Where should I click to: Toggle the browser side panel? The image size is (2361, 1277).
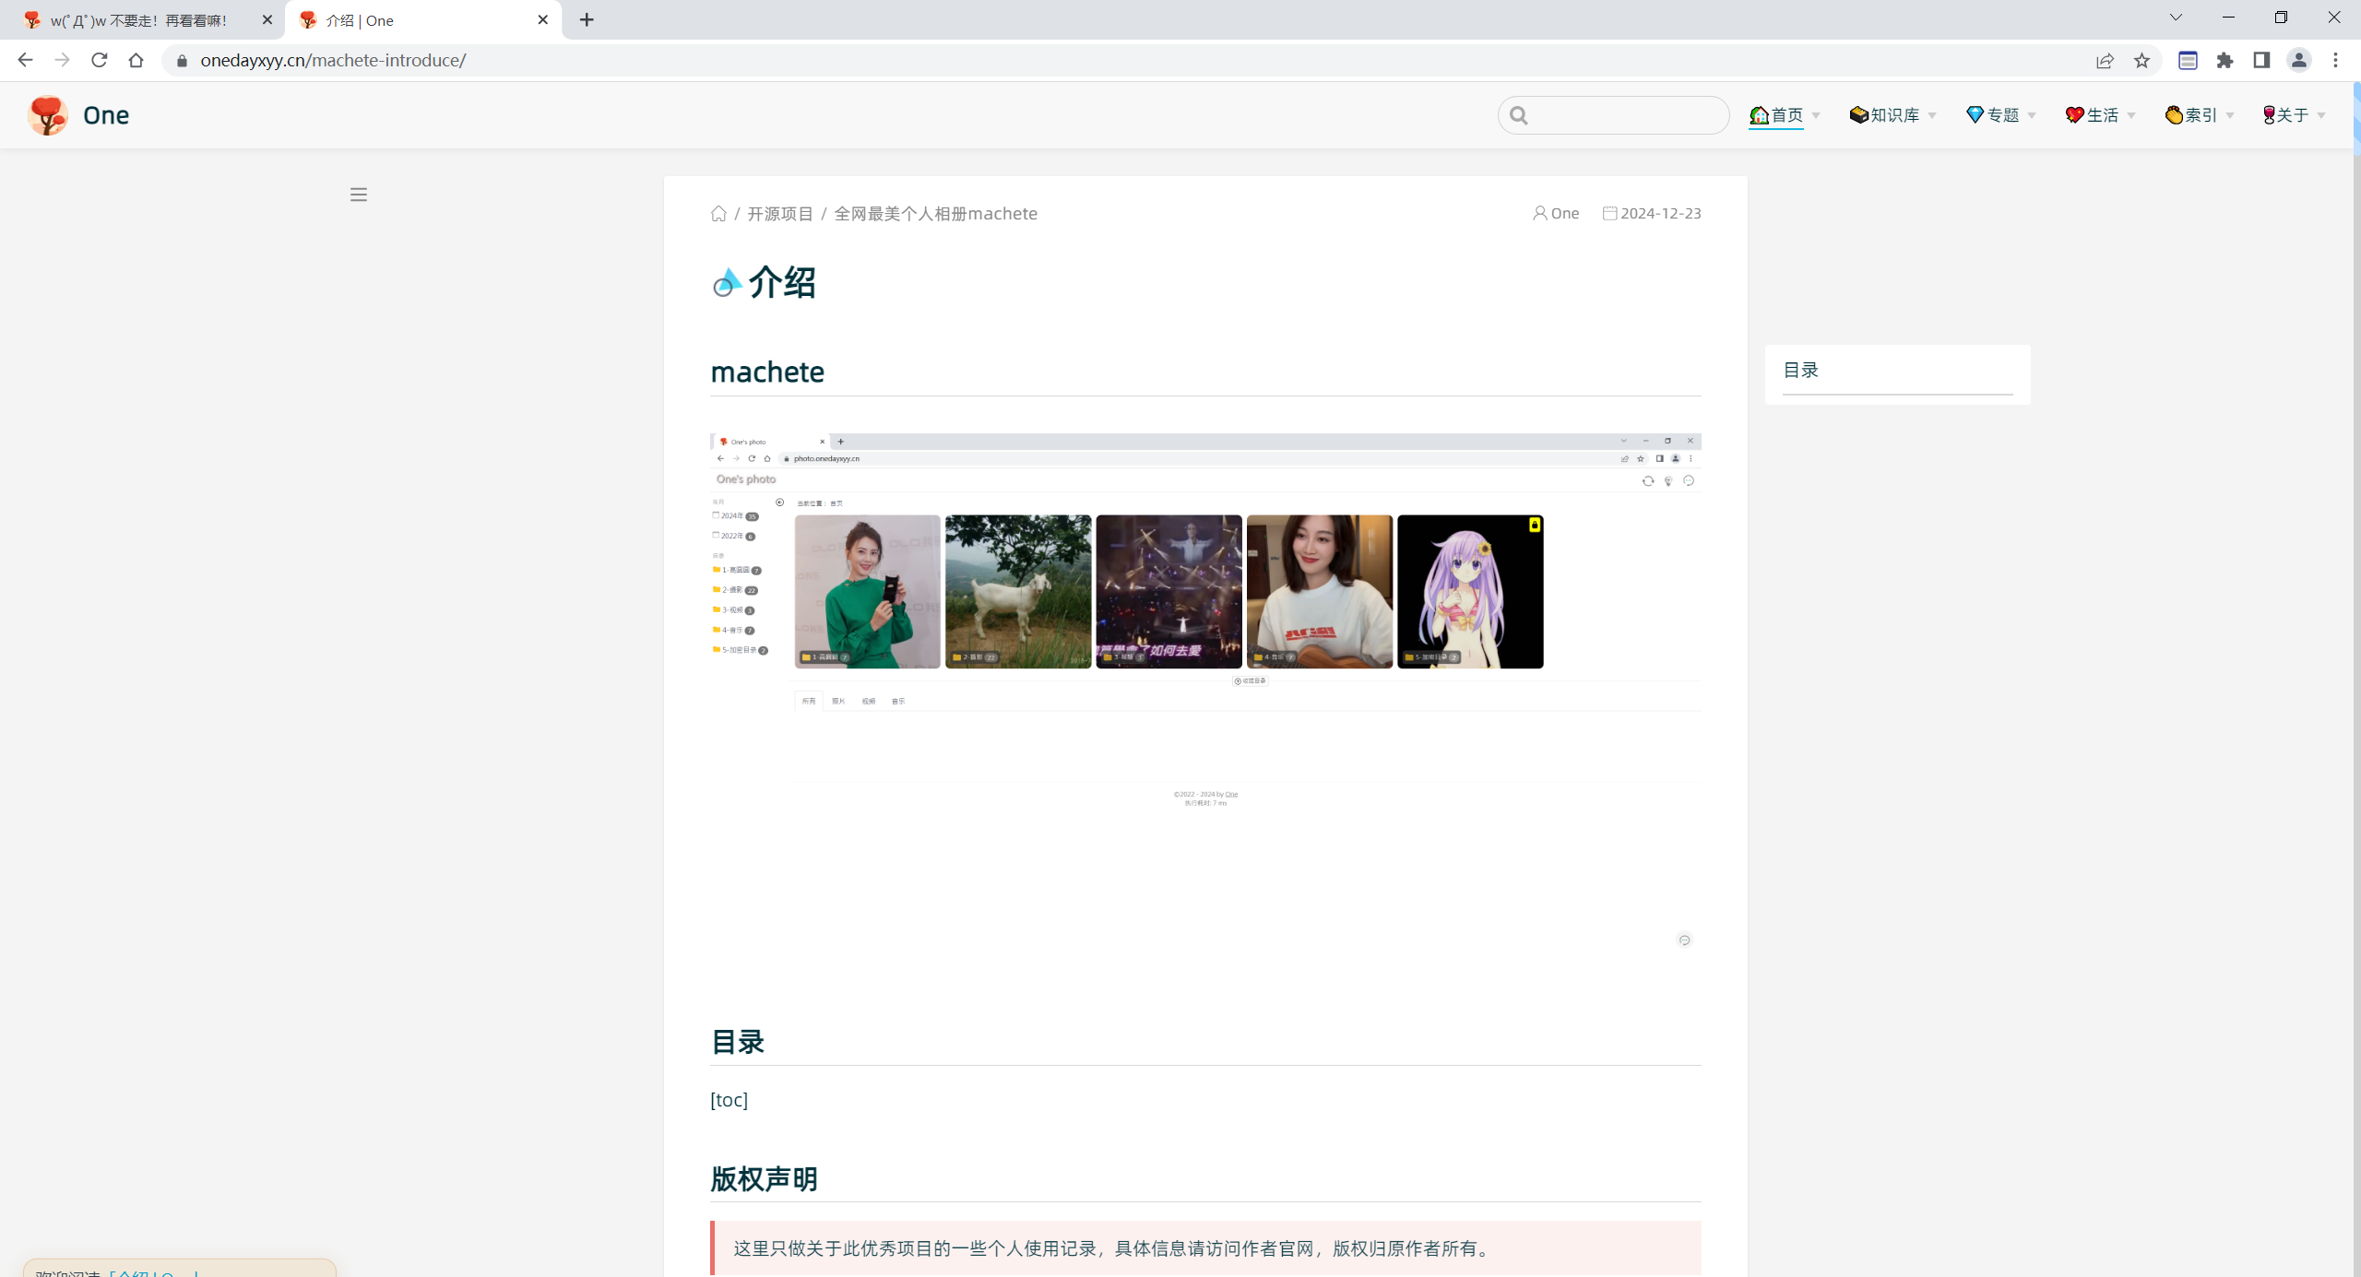2261,60
